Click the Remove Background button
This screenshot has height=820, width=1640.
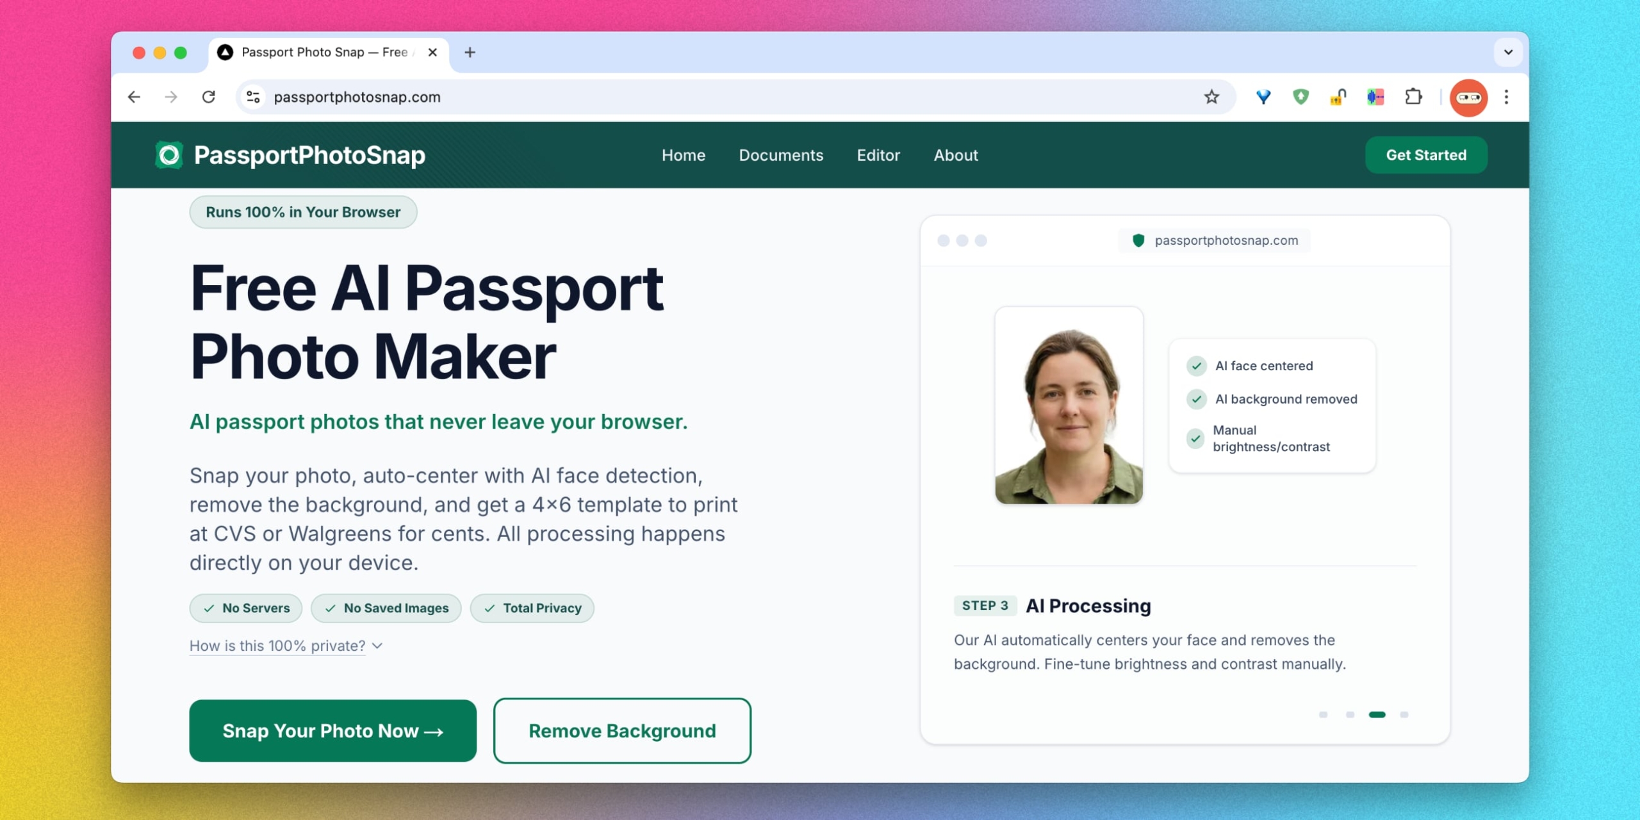(x=621, y=730)
